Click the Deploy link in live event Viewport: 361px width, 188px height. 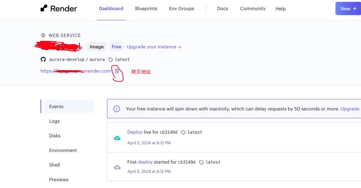point(135,132)
